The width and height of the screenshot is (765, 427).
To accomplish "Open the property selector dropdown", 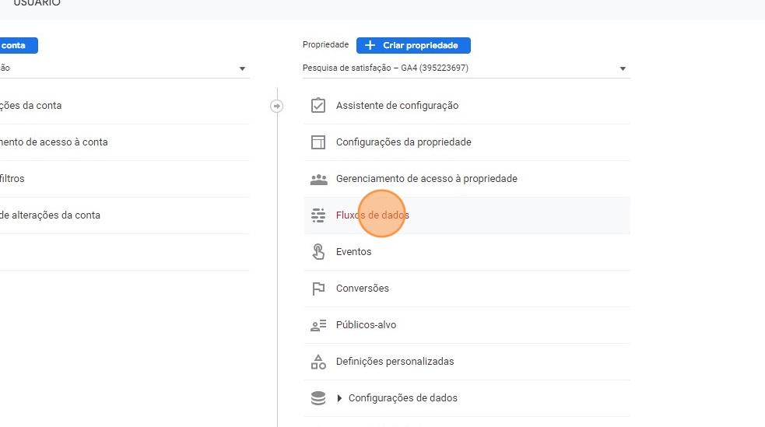I will (622, 68).
